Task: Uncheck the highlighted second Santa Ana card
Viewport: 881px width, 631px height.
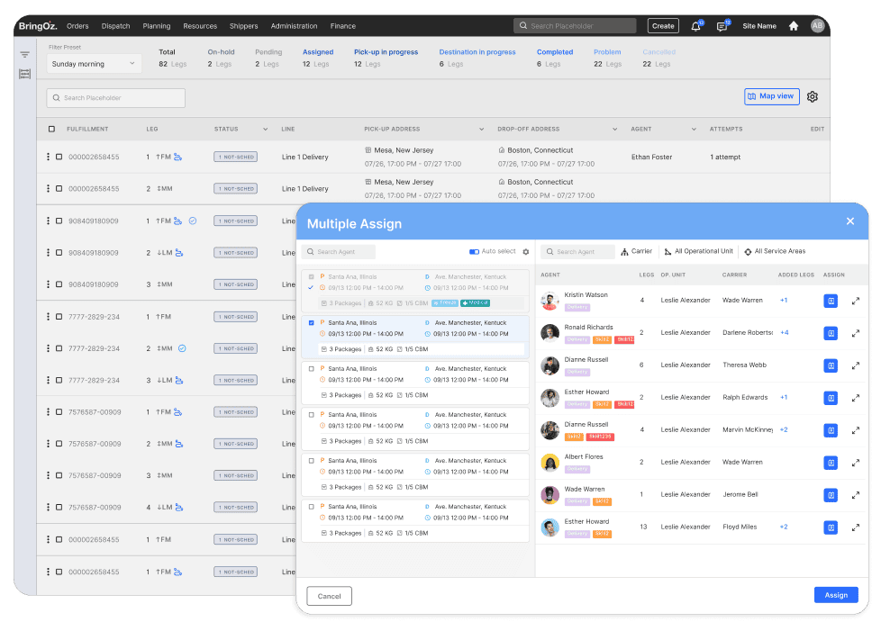Action: (x=312, y=323)
